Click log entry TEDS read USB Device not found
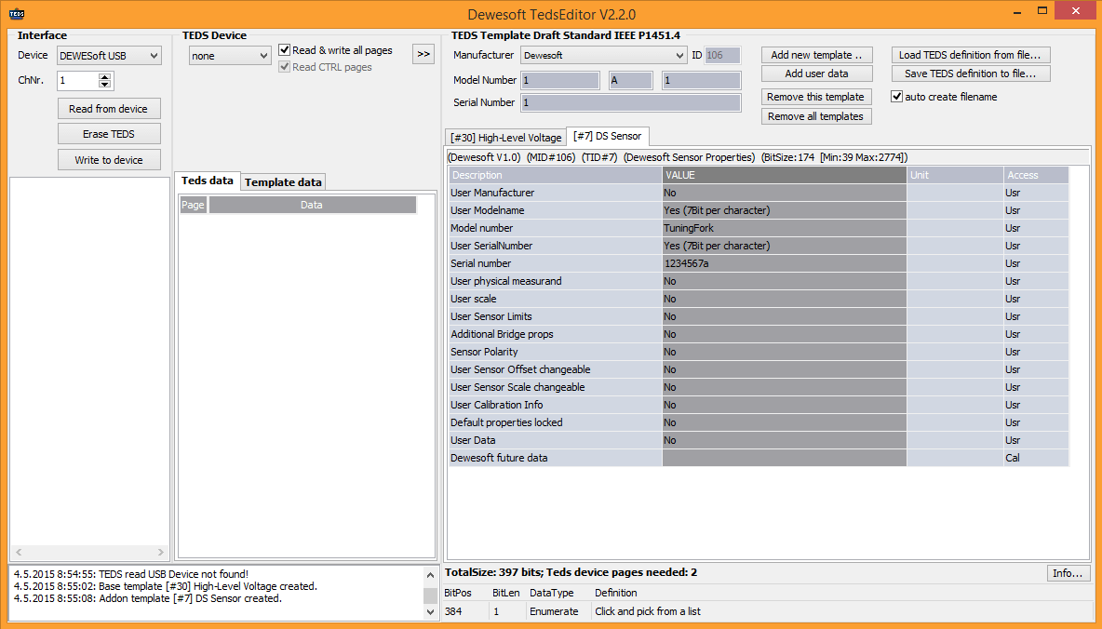This screenshot has width=1102, height=629. pos(130,574)
